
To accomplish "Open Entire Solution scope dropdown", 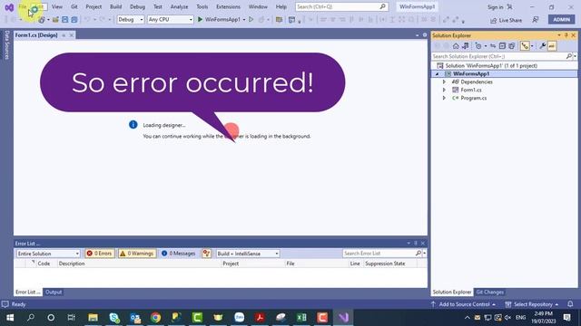I will click(x=48, y=254).
